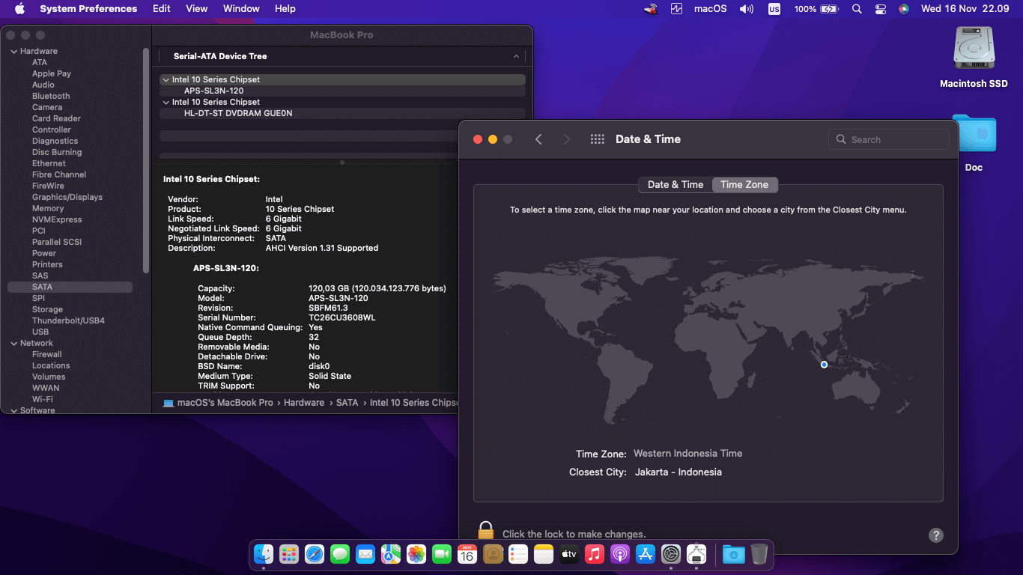The image size is (1023, 575).
Task: Click the help question mark button
Action: 936,535
